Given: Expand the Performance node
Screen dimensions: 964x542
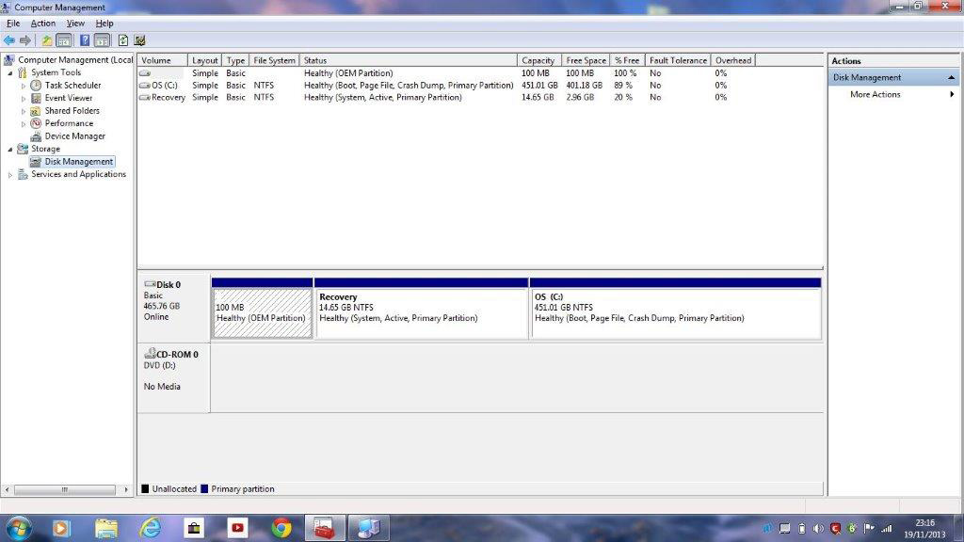Looking at the screenshot, I should (x=24, y=123).
